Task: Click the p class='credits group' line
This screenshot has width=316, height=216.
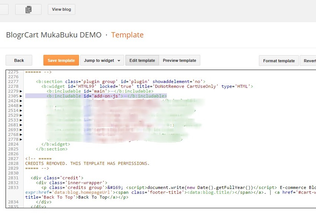Action: pos(178,187)
